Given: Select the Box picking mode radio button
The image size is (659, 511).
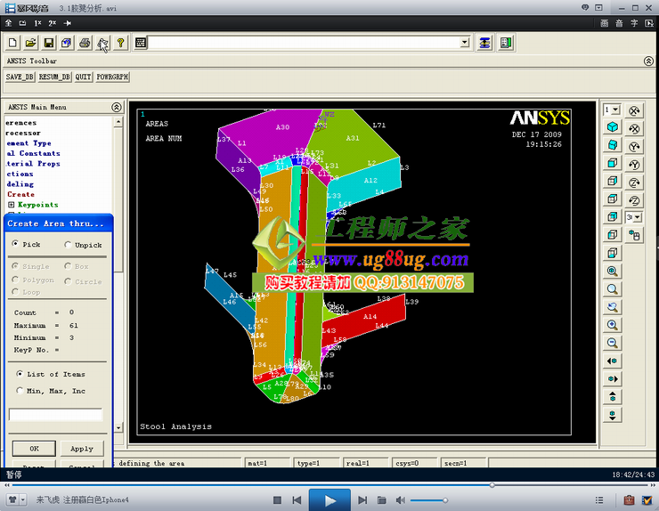Looking at the screenshot, I should pyautogui.click(x=68, y=266).
